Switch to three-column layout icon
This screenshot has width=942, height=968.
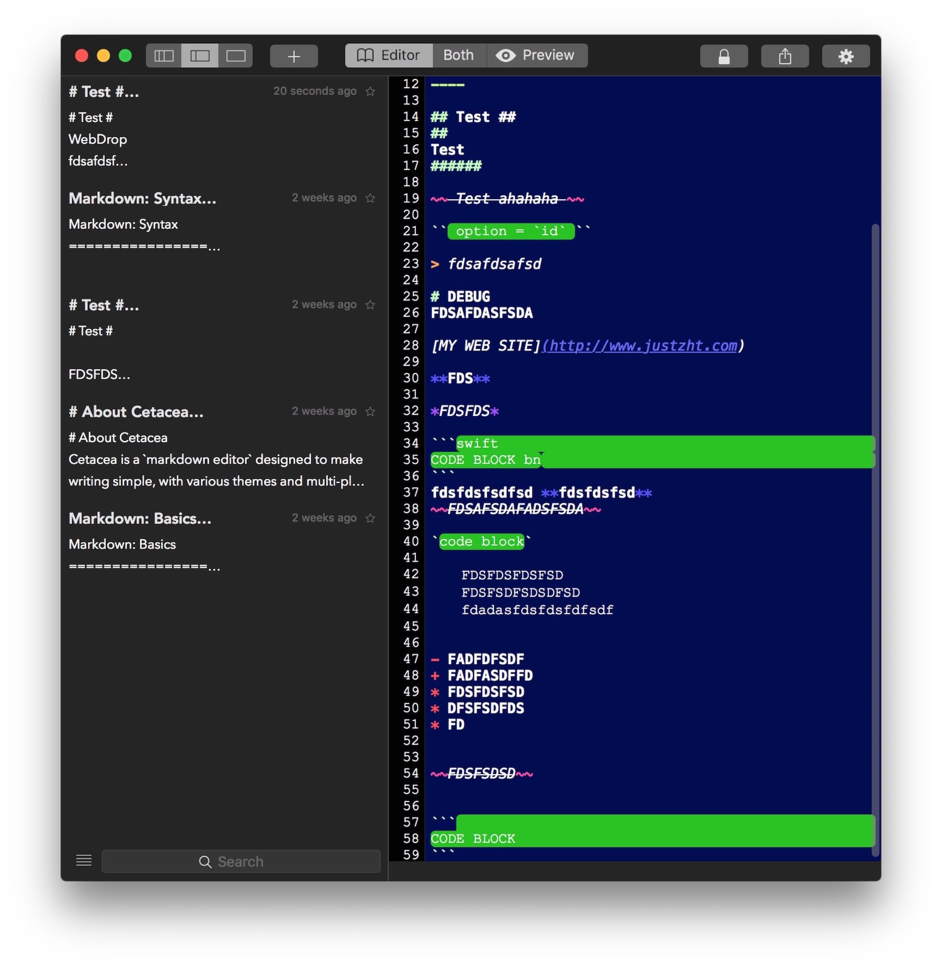tap(164, 55)
